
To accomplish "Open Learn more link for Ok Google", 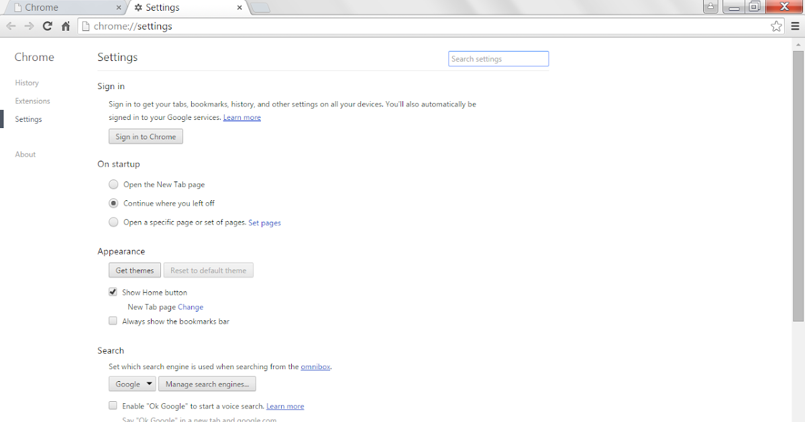I will tap(285, 406).
